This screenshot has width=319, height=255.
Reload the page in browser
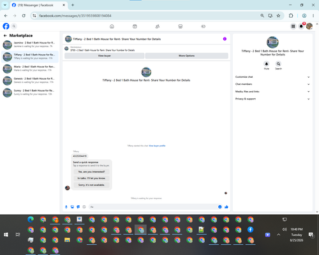(x=24, y=15)
